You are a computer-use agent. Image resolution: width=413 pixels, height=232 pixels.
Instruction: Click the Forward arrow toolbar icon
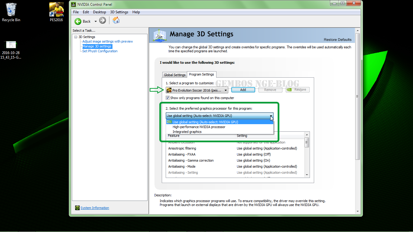(102, 20)
